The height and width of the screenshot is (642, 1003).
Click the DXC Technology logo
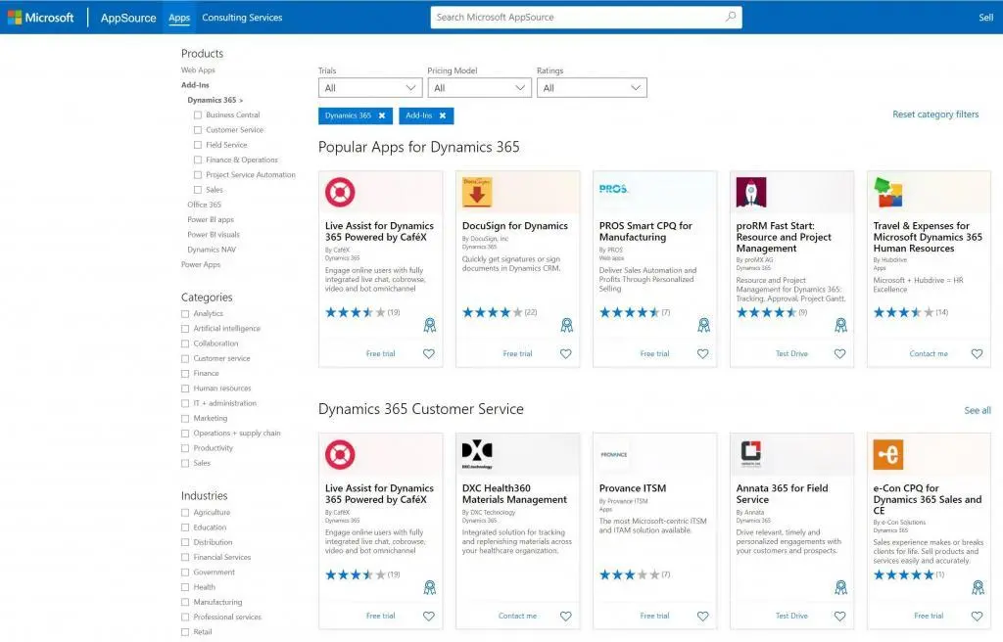(x=477, y=455)
